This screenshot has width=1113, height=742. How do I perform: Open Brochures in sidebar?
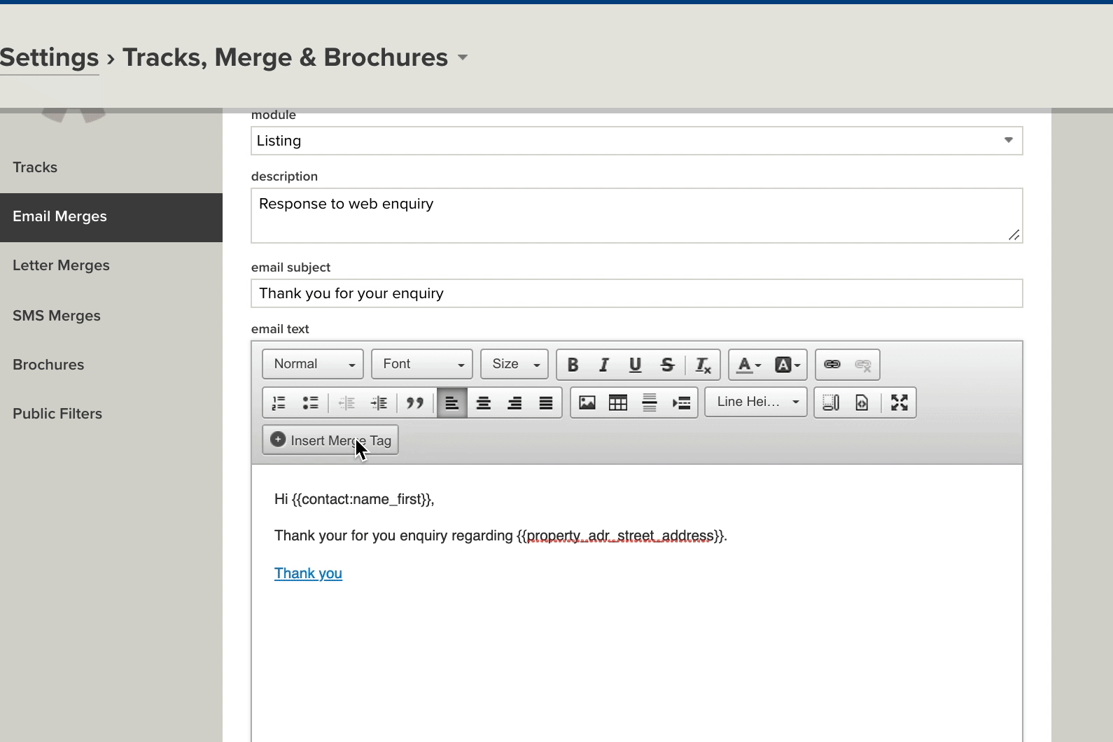(x=48, y=365)
